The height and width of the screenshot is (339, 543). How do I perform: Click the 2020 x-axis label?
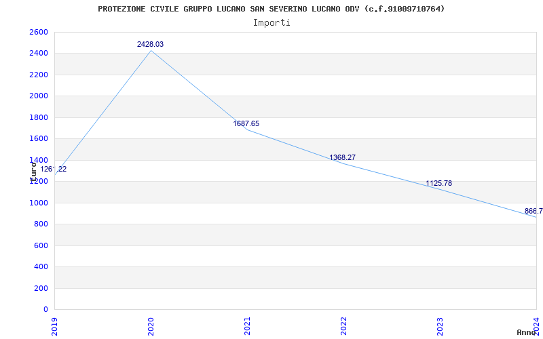(151, 326)
